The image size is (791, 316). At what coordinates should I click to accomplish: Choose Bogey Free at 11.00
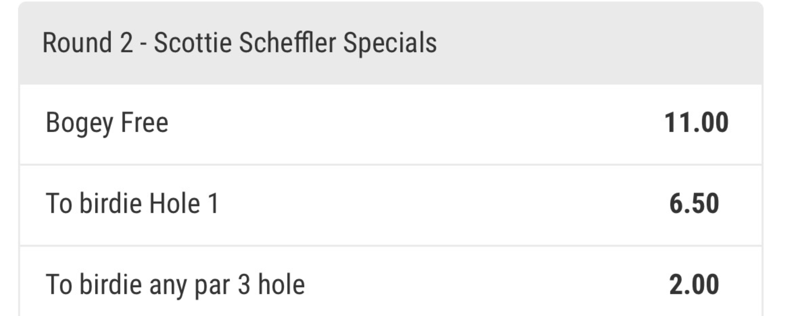coord(696,123)
